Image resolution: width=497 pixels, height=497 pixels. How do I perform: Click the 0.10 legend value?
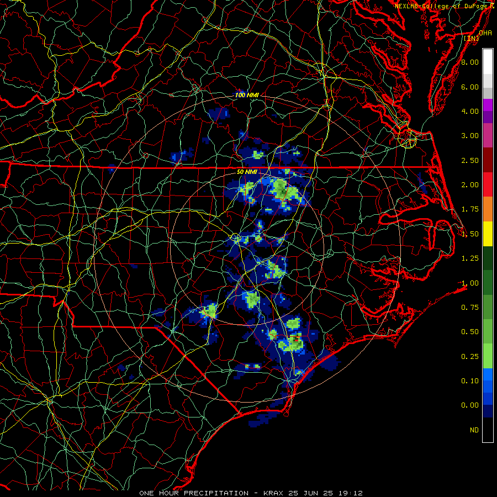pos(470,381)
